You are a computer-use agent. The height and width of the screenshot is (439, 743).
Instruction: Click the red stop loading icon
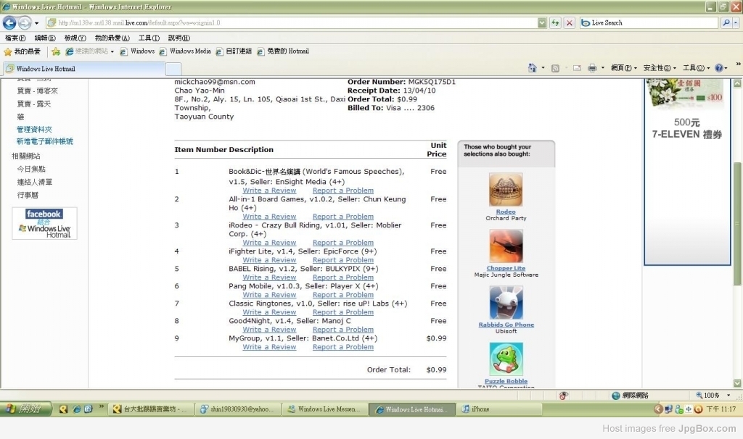pos(569,23)
